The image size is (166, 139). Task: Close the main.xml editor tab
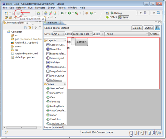(x=60, y=23)
